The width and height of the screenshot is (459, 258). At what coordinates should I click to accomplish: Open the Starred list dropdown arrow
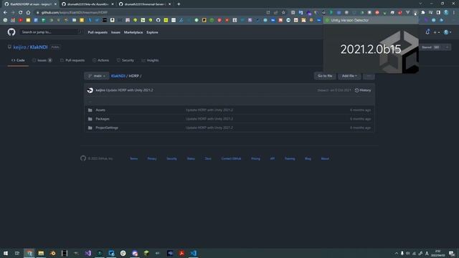tap(447, 47)
